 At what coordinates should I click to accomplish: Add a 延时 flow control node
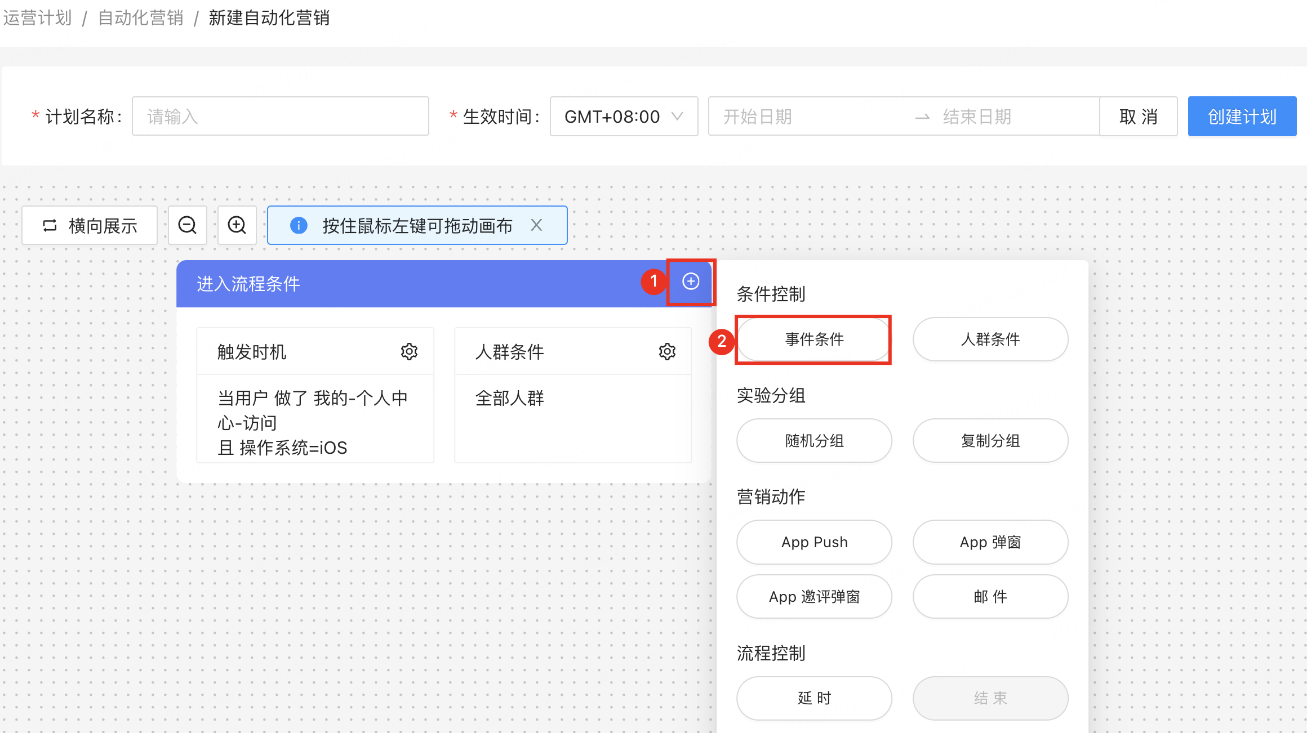814,698
